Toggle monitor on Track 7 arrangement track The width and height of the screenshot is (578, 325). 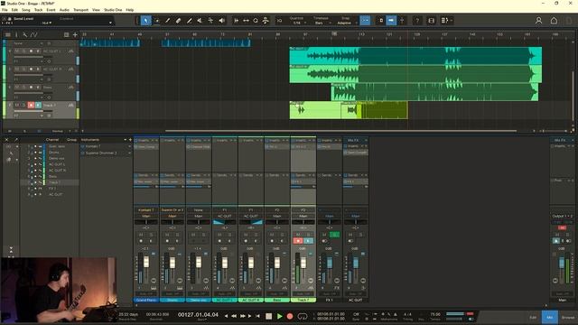pyautogui.click(x=38, y=105)
